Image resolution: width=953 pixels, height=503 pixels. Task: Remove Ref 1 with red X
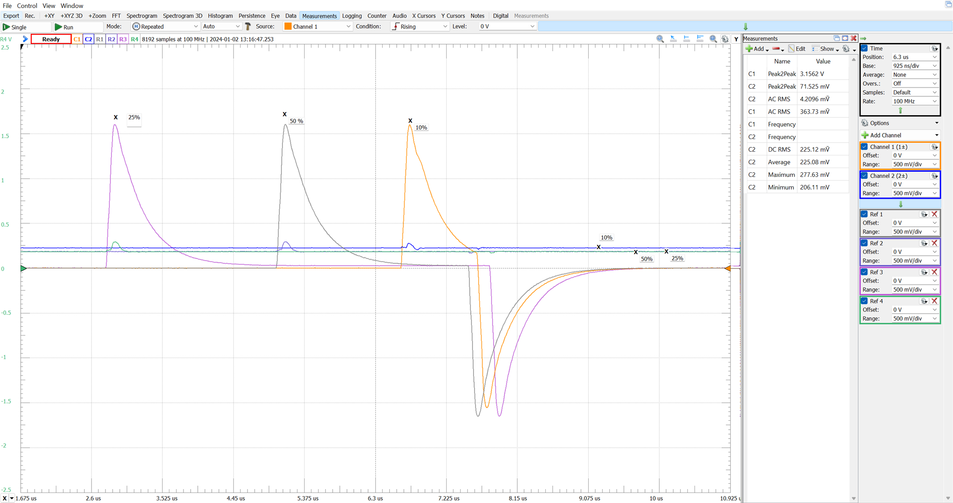934,214
